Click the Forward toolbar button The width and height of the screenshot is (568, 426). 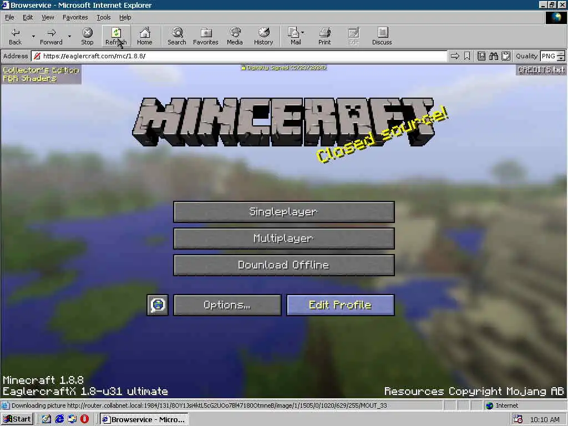pyautogui.click(x=51, y=36)
